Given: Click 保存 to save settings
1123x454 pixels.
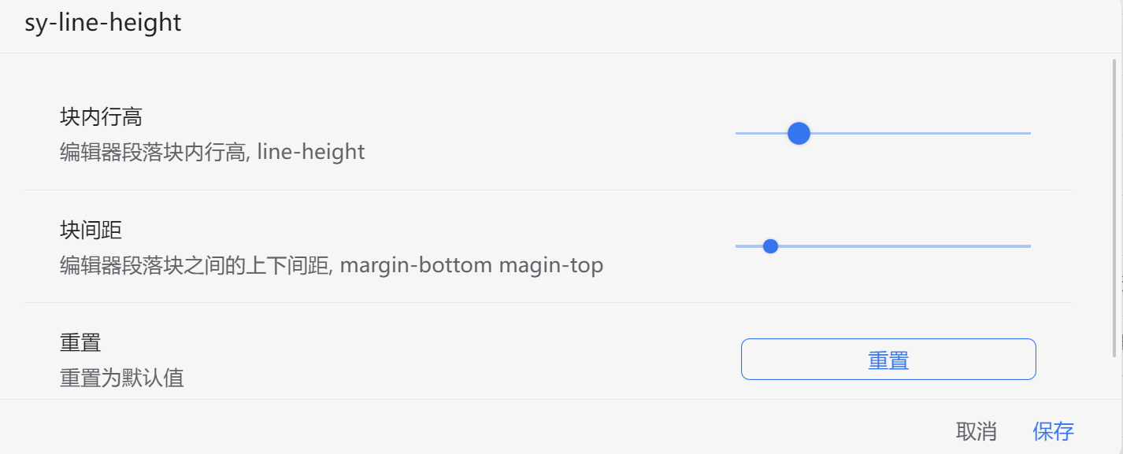Looking at the screenshot, I should 1053,431.
